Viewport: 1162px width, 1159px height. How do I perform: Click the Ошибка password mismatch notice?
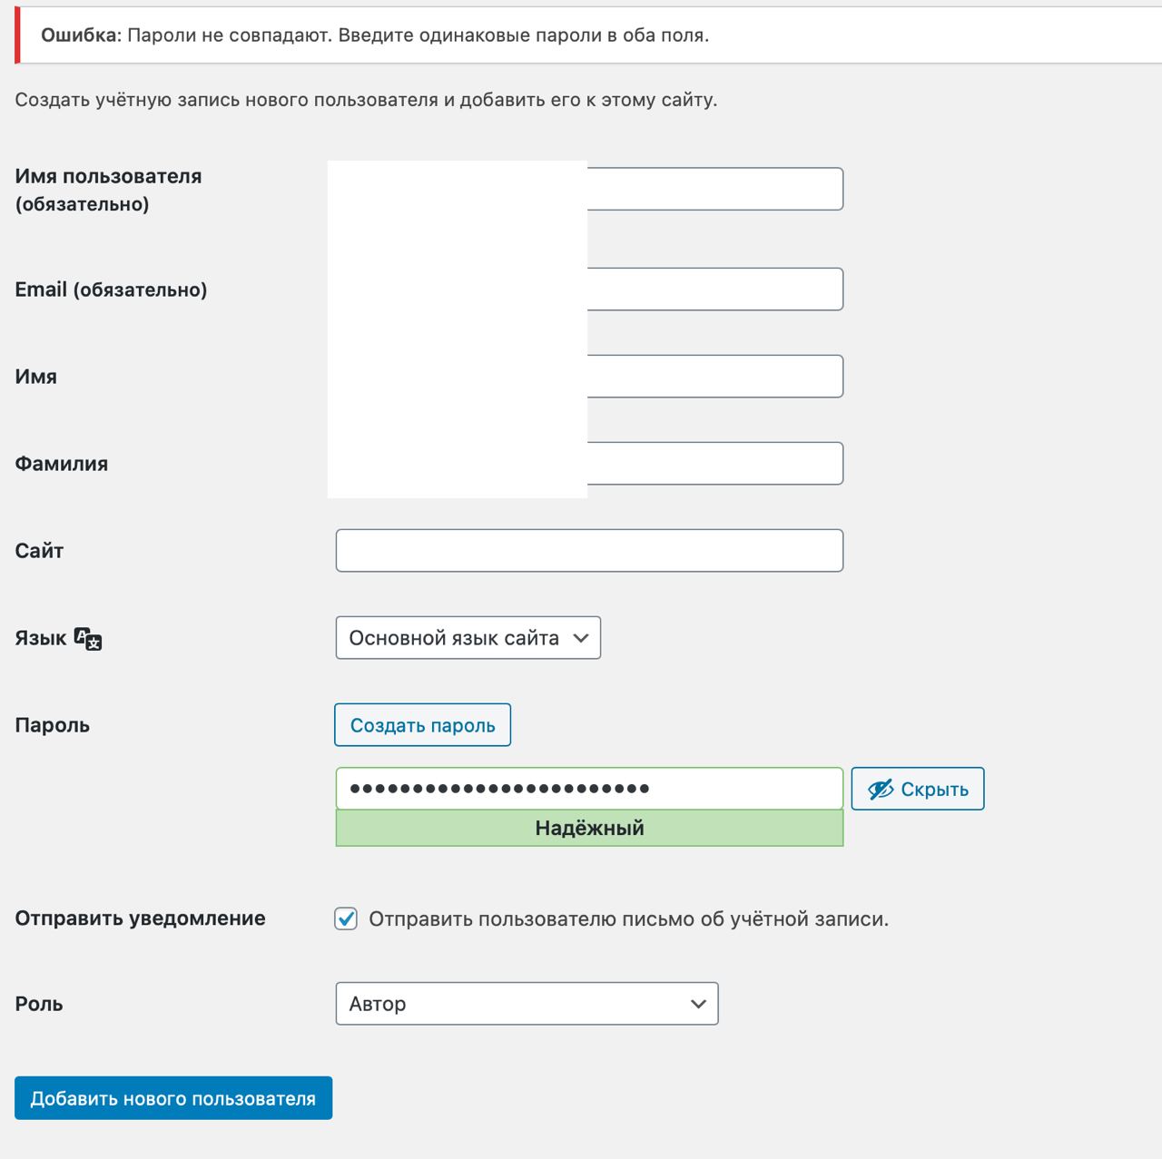[375, 35]
